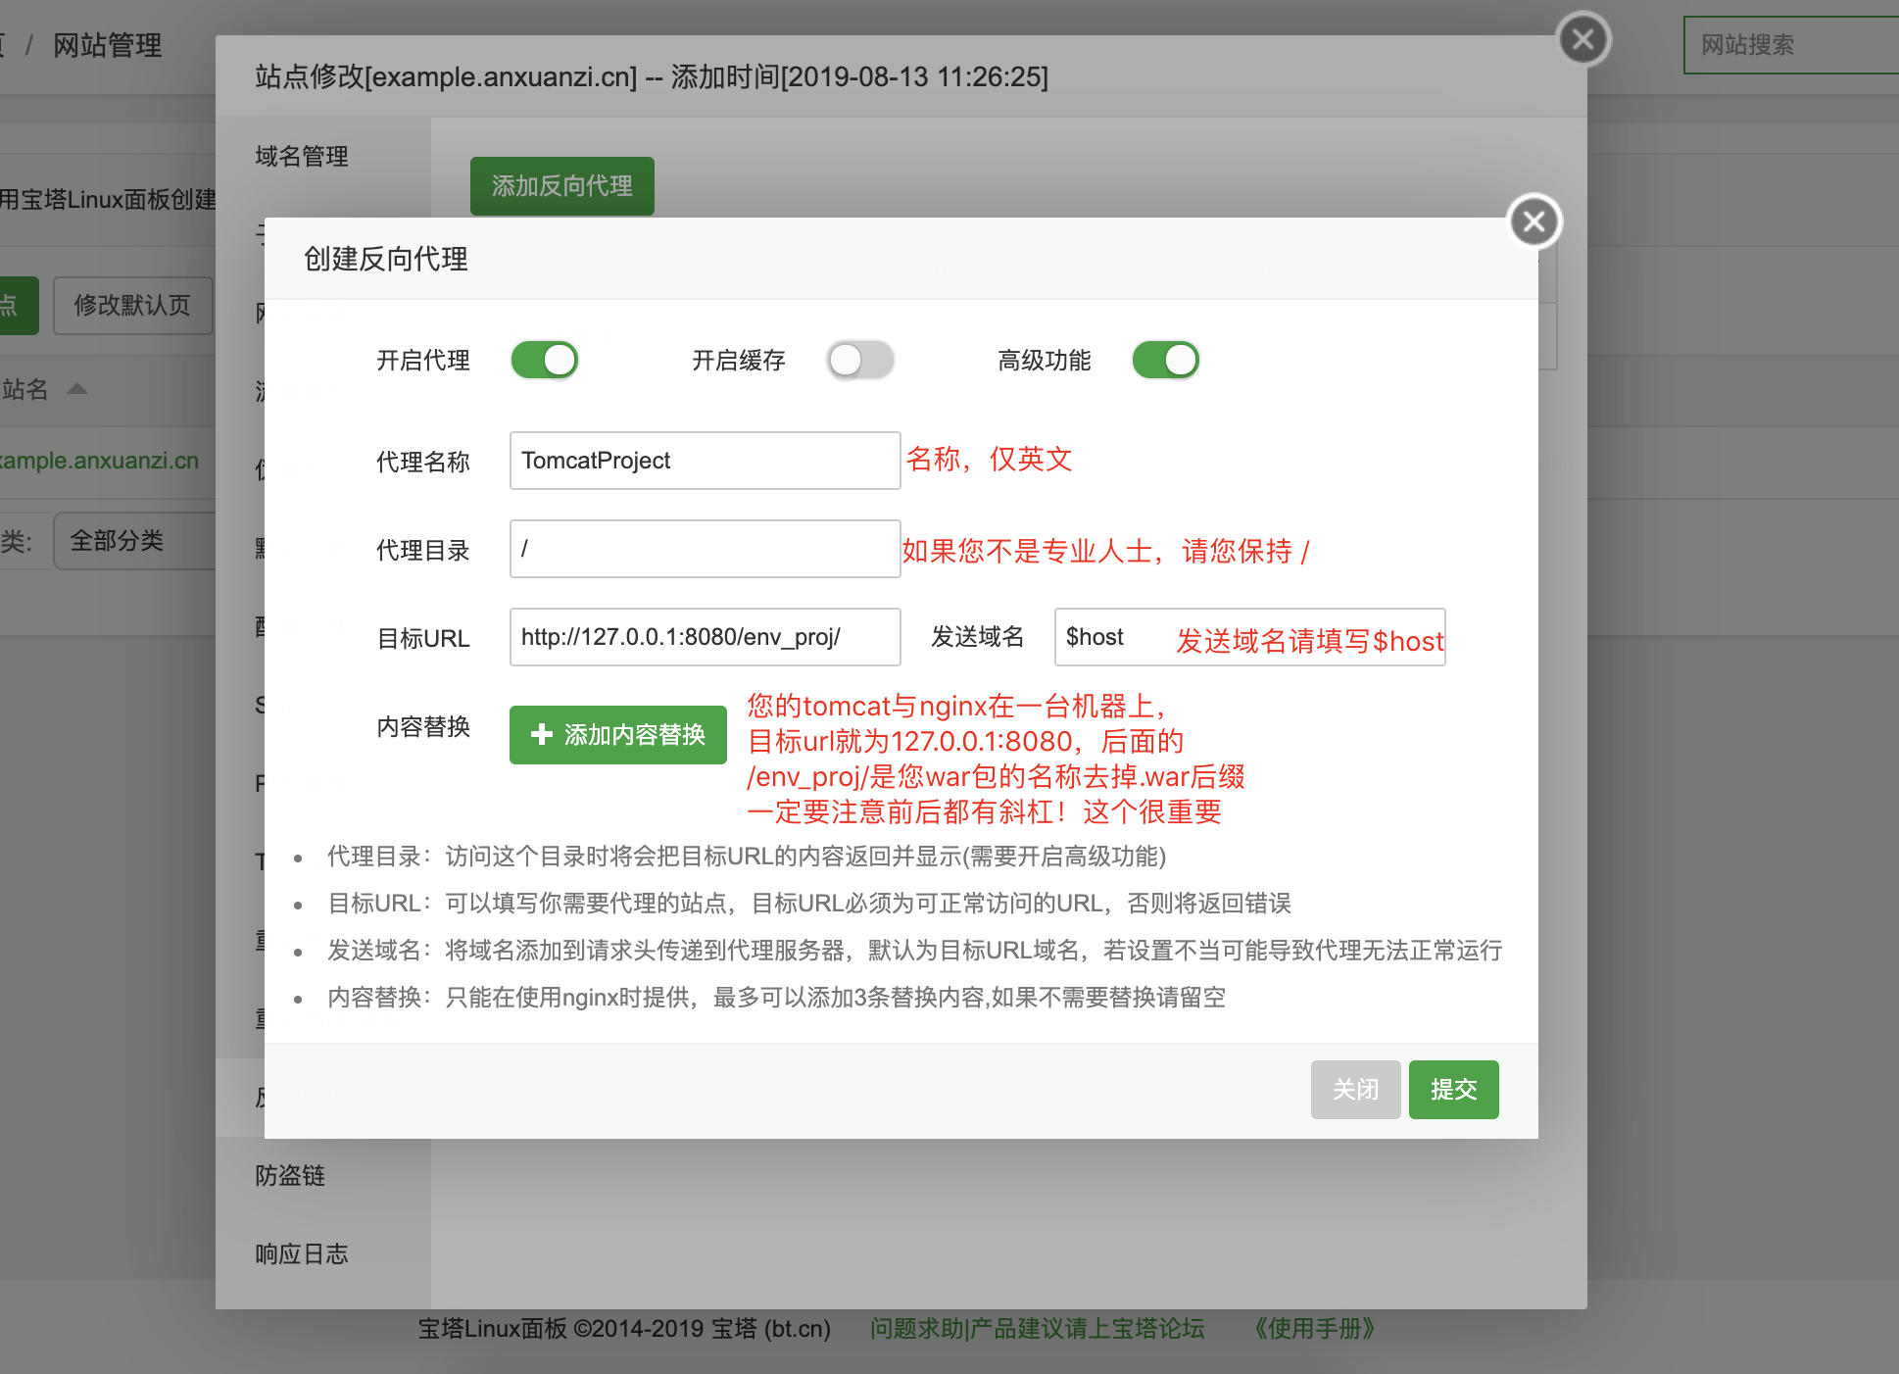The height and width of the screenshot is (1374, 1899).
Task: Enable the 开启缓存 switch
Action: pos(859,360)
